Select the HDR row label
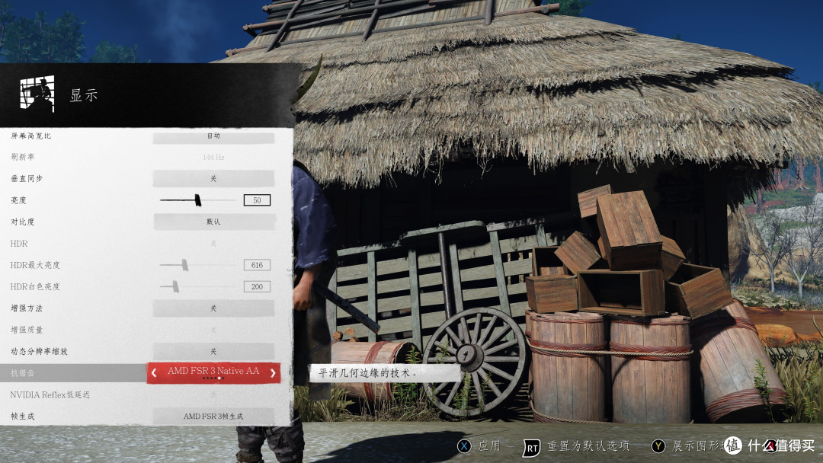 [19, 244]
